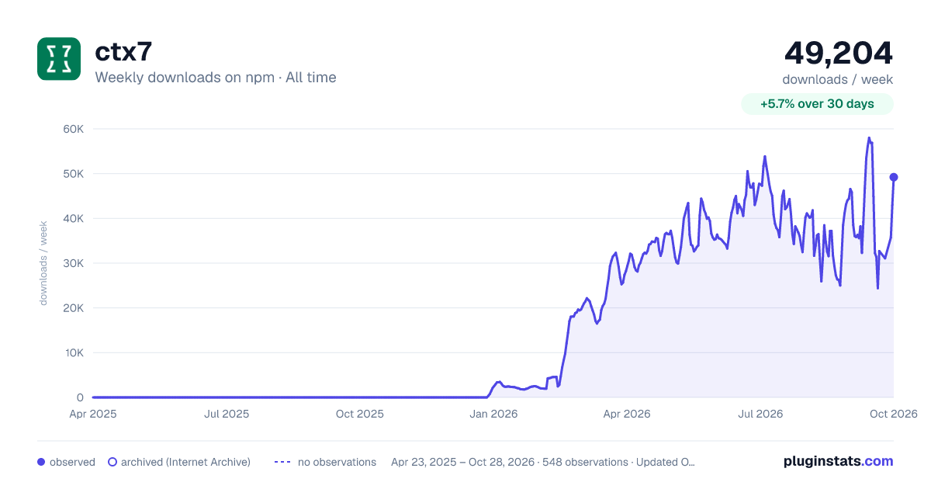Click the 'Apr 23, 2025 – Oct 28, 2026' date range

tap(463, 462)
